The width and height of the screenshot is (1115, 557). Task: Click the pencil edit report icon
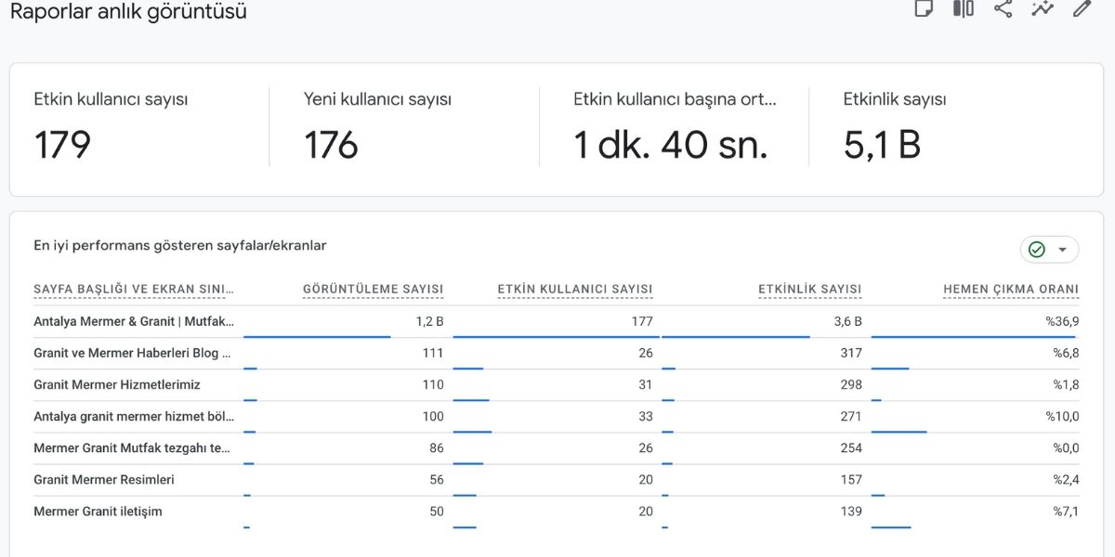click(1082, 9)
